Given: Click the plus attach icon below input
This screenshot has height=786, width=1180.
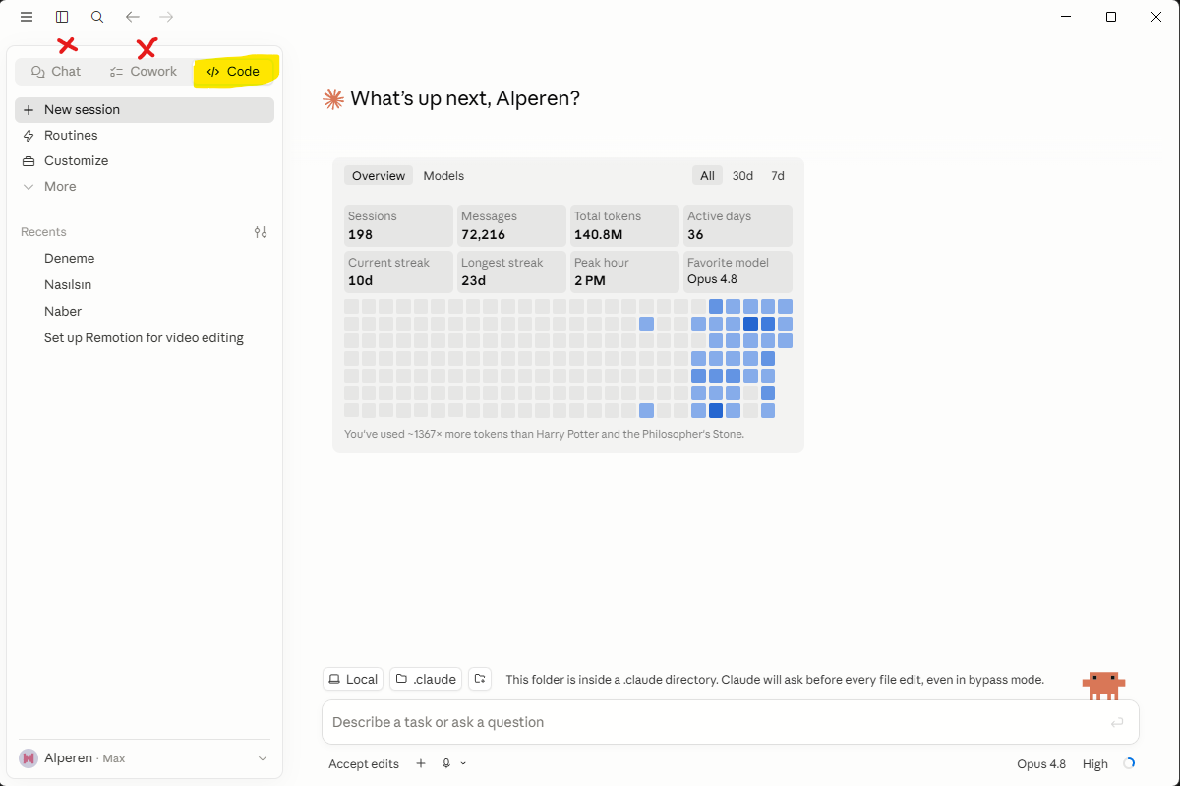Looking at the screenshot, I should coord(421,763).
